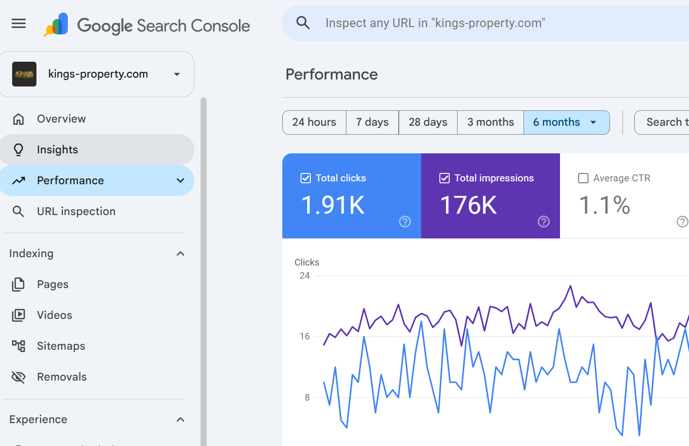
Task: Select the 28 days range
Action: coord(428,122)
